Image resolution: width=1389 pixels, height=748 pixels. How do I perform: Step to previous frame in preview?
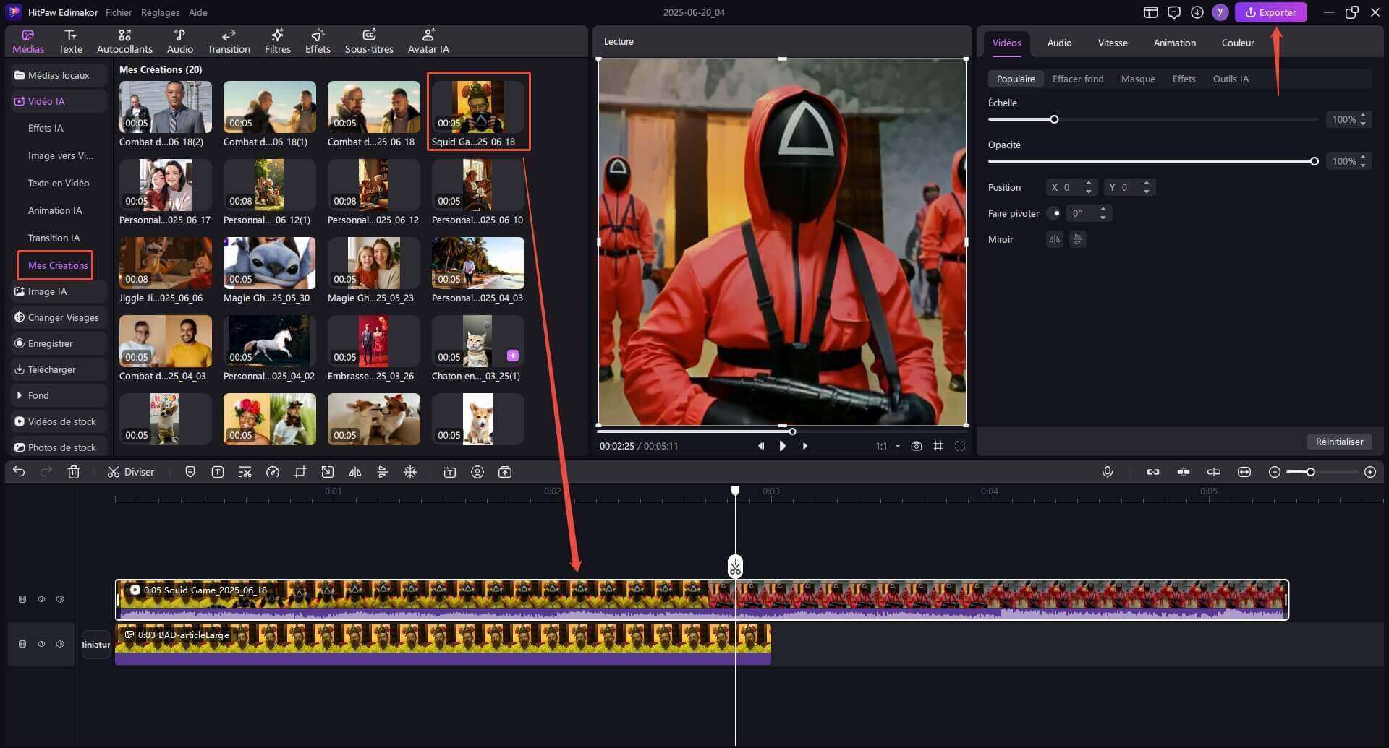click(x=760, y=446)
